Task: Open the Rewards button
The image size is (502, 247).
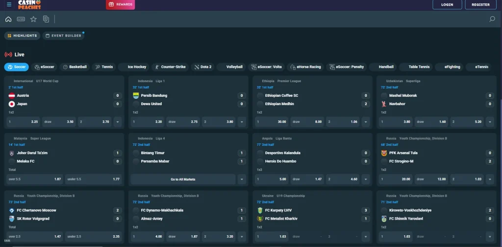Action: 120,4
